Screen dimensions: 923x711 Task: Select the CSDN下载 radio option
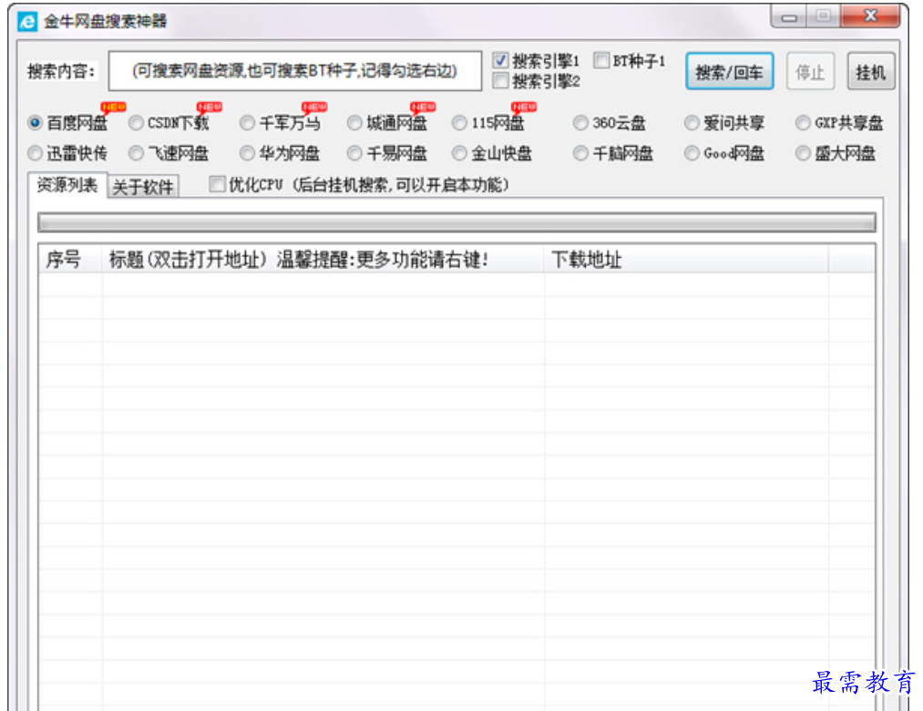[x=136, y=123]
